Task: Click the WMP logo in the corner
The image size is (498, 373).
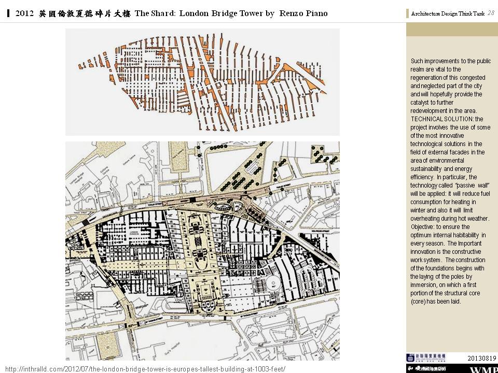Action: coord(482,369)
